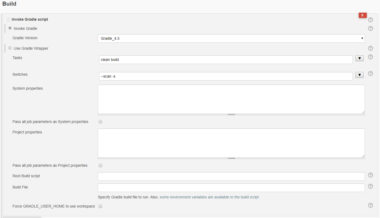Click the Switches input containing --scan -s

tap(226, 76)
